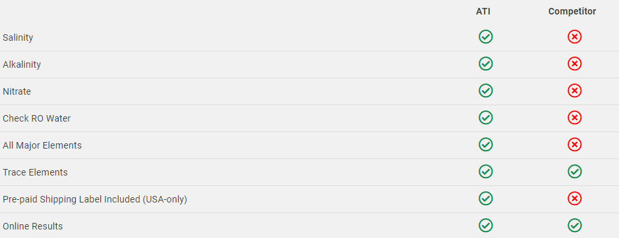Click Competitor red X for All Major Elements
619x238 pixels.
[574, 145]
